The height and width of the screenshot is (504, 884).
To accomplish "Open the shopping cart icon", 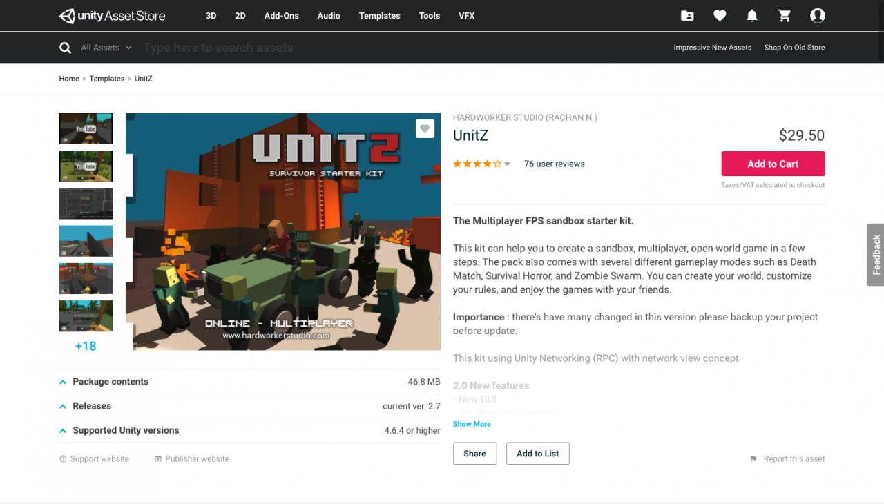I will [784, 16].
